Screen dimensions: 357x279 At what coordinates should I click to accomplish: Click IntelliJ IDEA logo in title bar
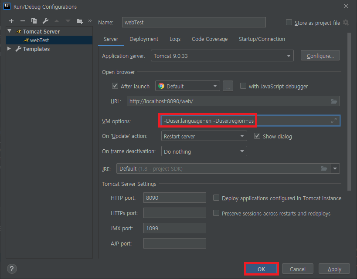(x=7, y=6)
